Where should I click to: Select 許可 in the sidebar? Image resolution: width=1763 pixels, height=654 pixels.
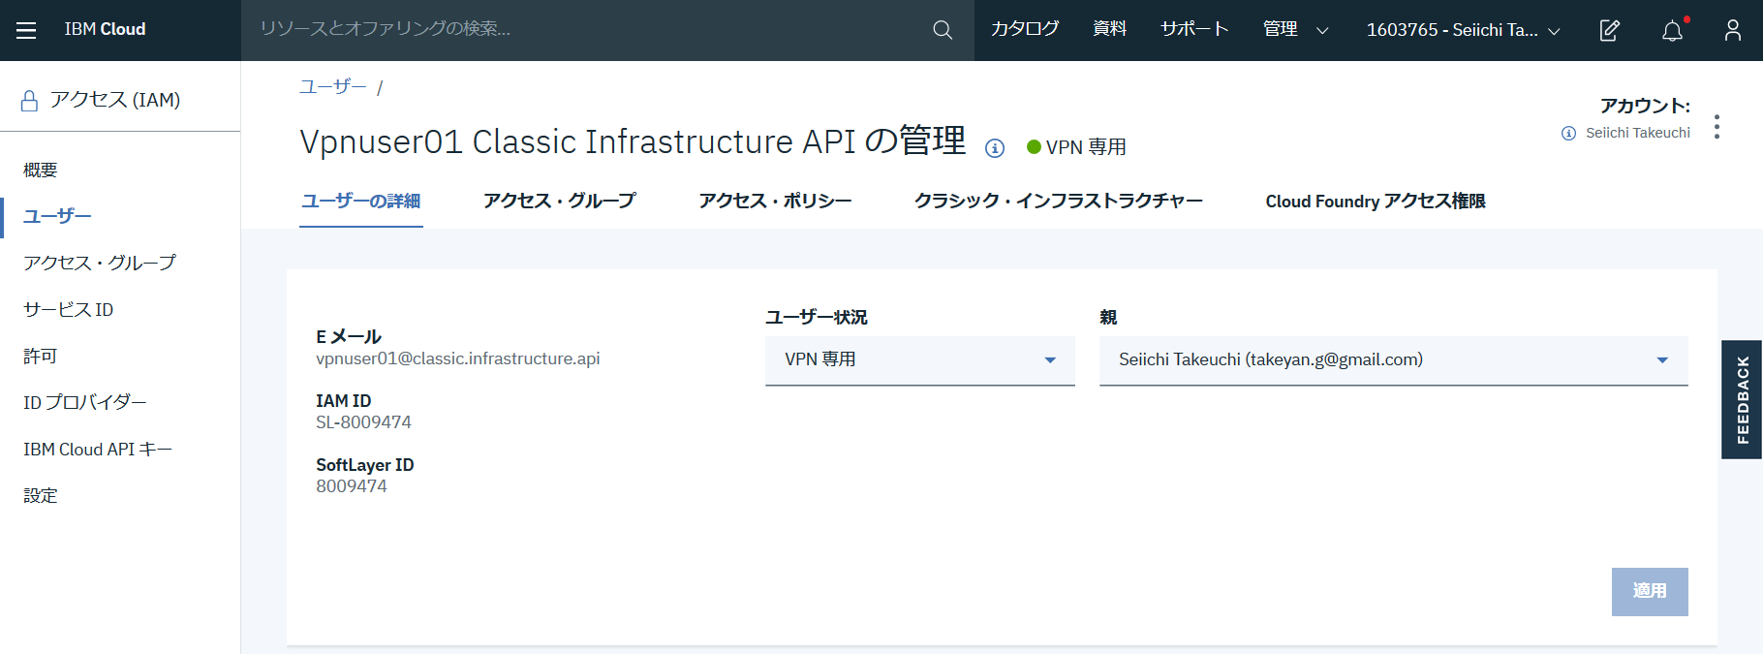(41, 357)
